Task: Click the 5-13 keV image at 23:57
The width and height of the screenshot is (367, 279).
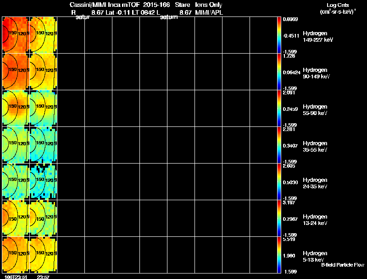Action: (x=43, y=255)
